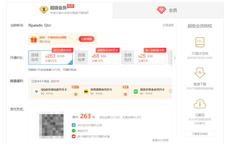Toggle the 快看漫画会员月卡 benefit checkmark
This screenshot has height=145, width=230.
(125, 94)
